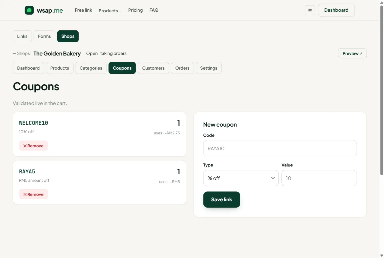
Task: Open the Customers tab
Action: [153, 68]
